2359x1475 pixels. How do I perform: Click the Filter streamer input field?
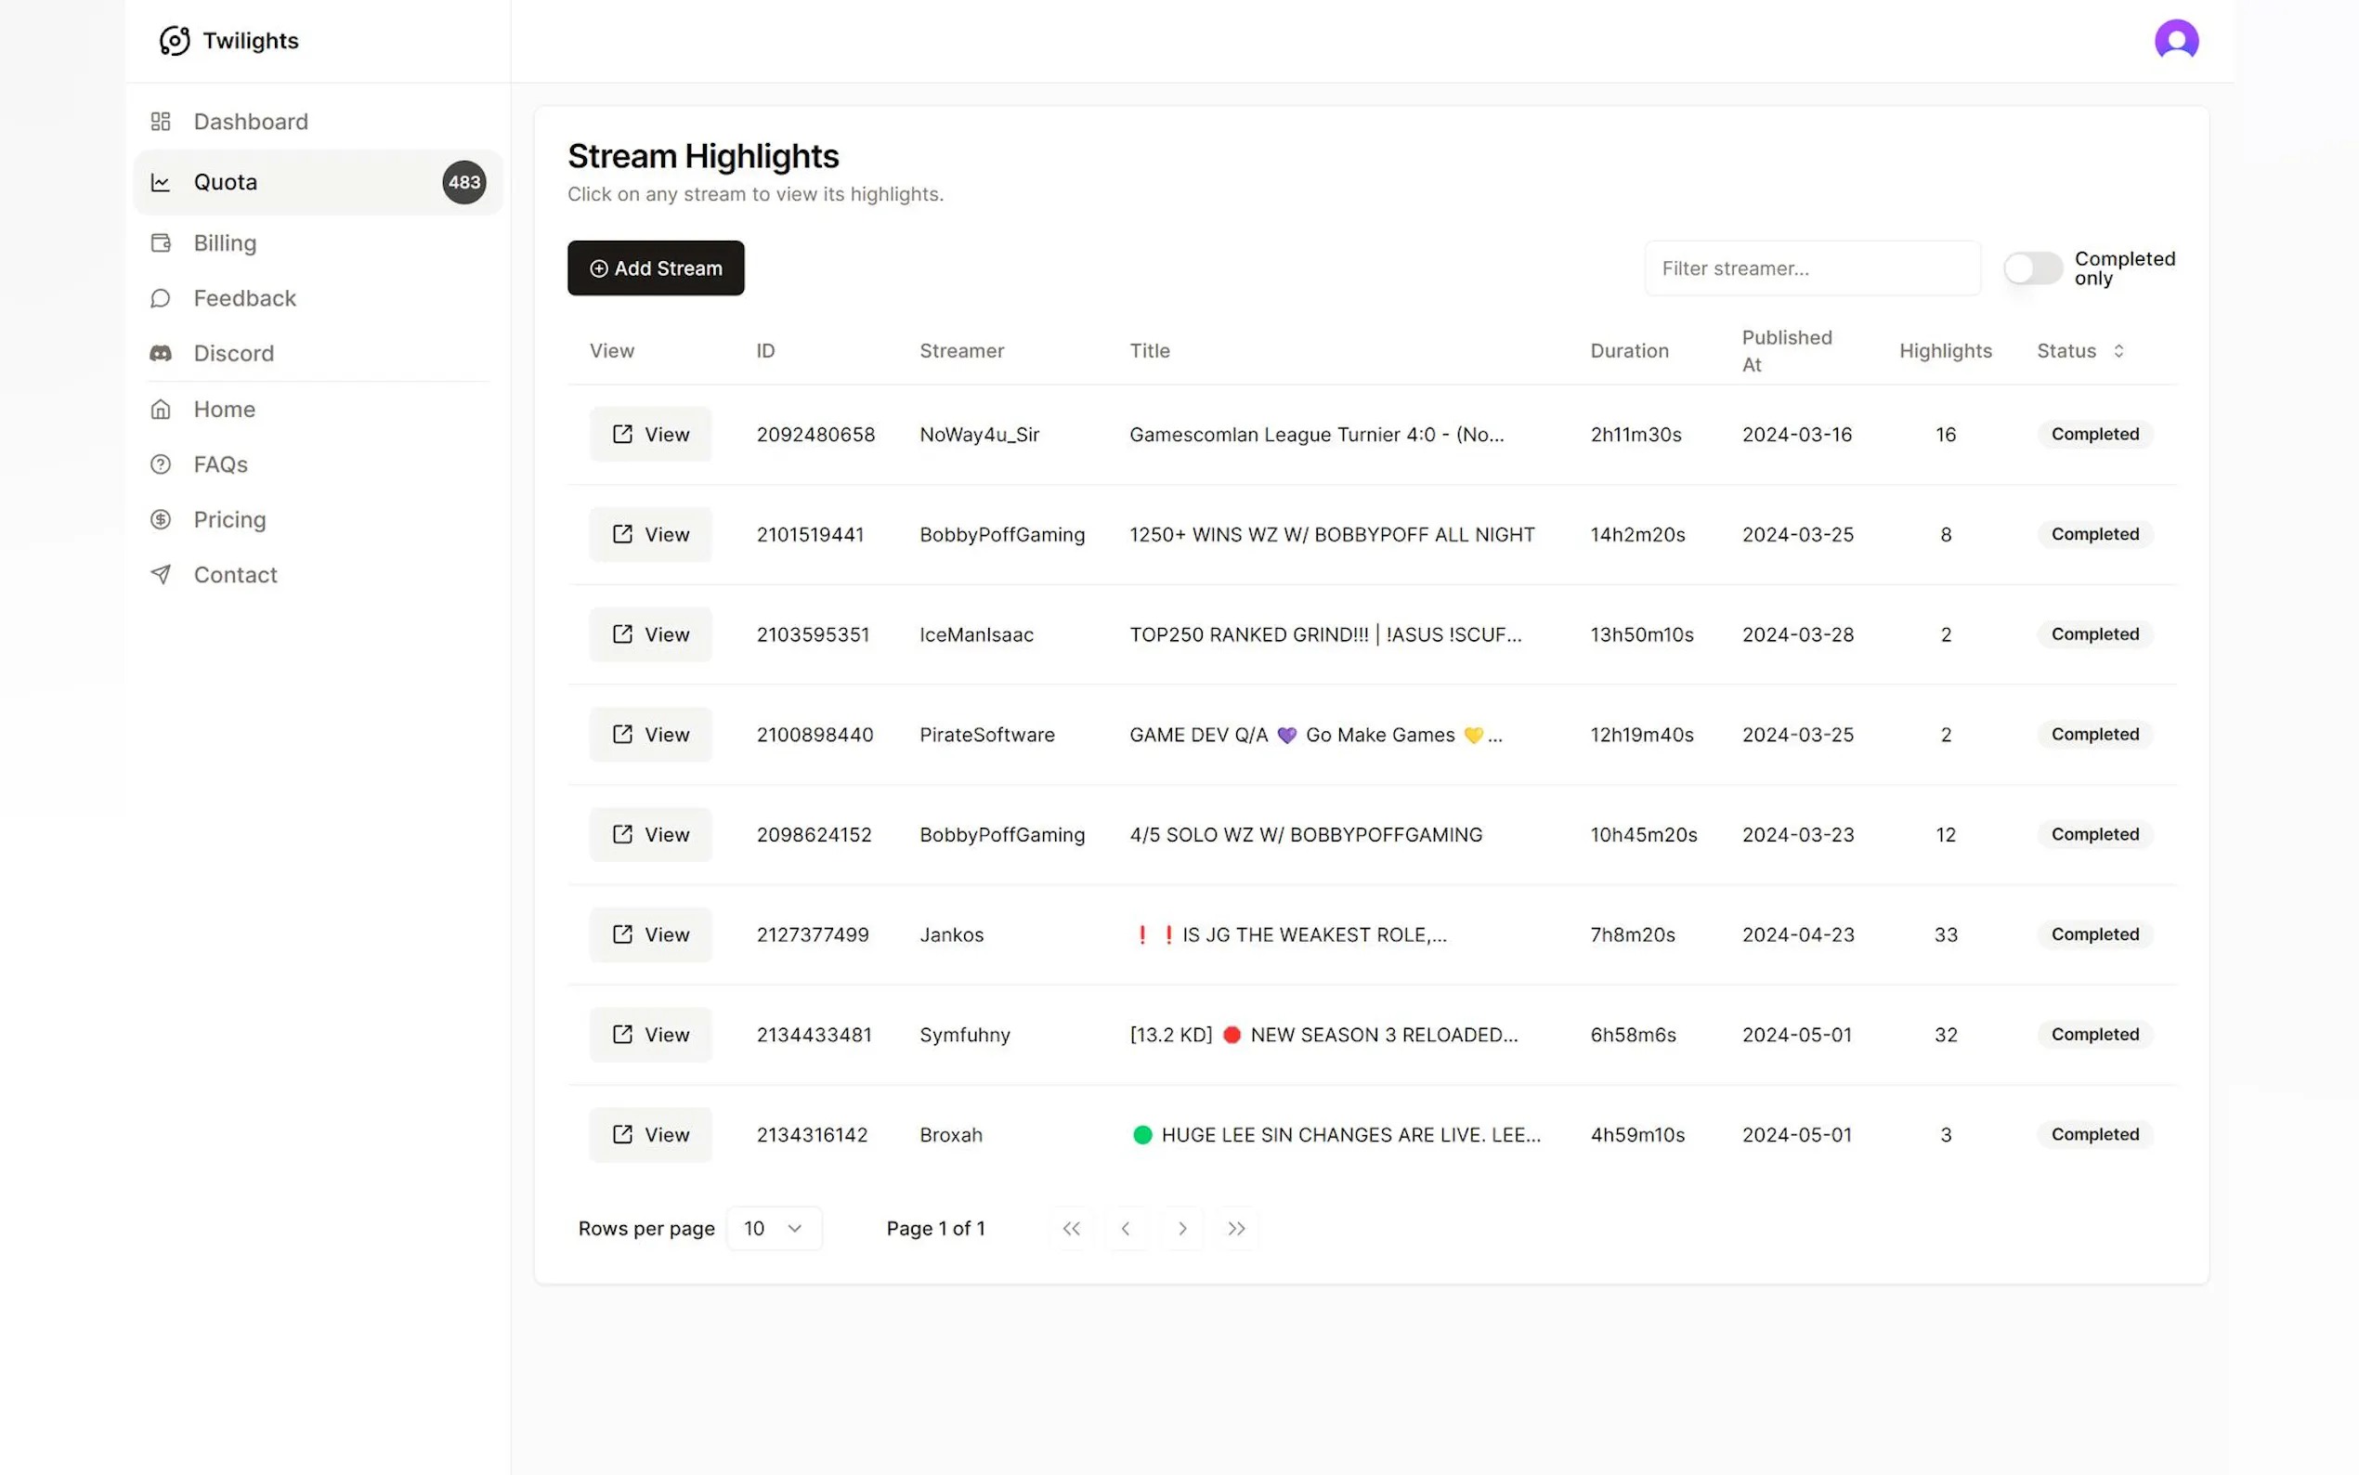(x=1811, y=268)
